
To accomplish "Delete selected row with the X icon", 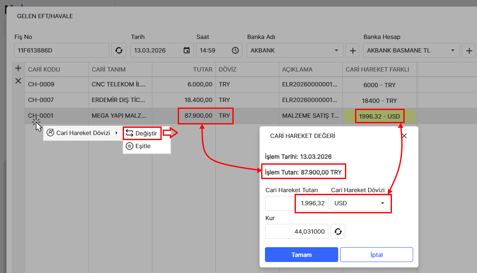I will (18, 81).
